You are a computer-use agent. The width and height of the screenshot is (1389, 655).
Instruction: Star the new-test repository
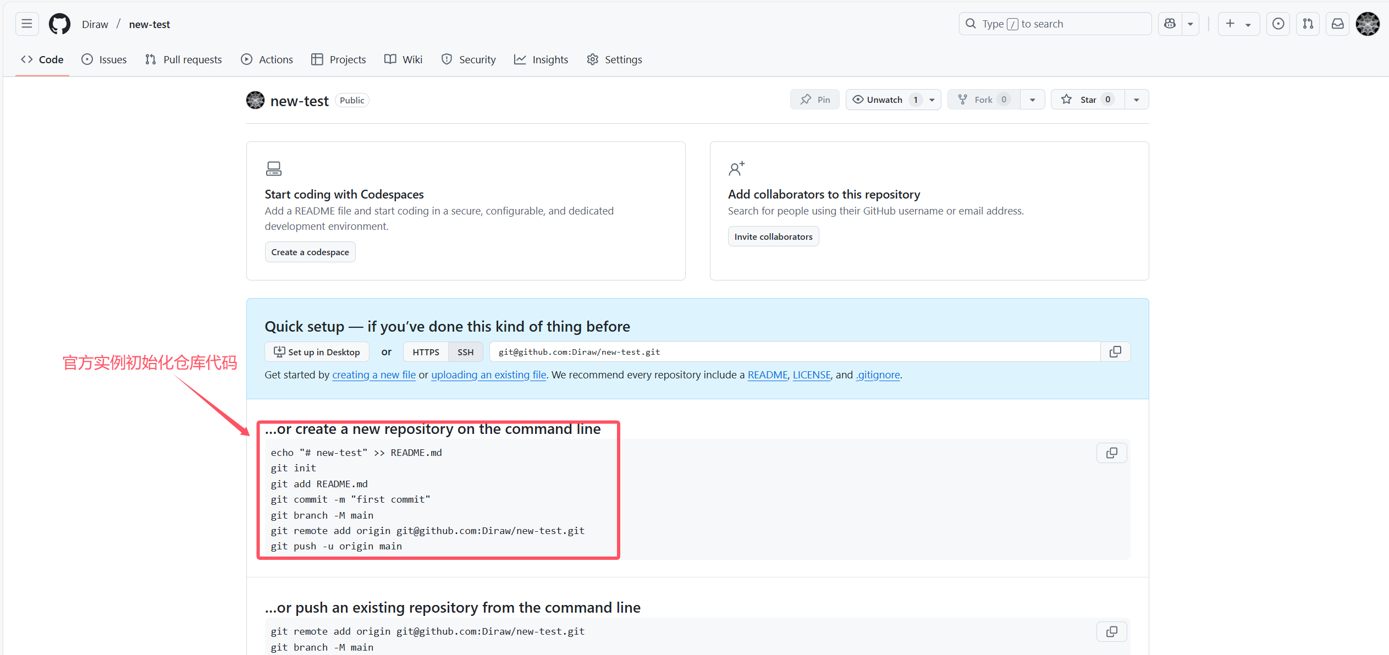(1088, 100)
